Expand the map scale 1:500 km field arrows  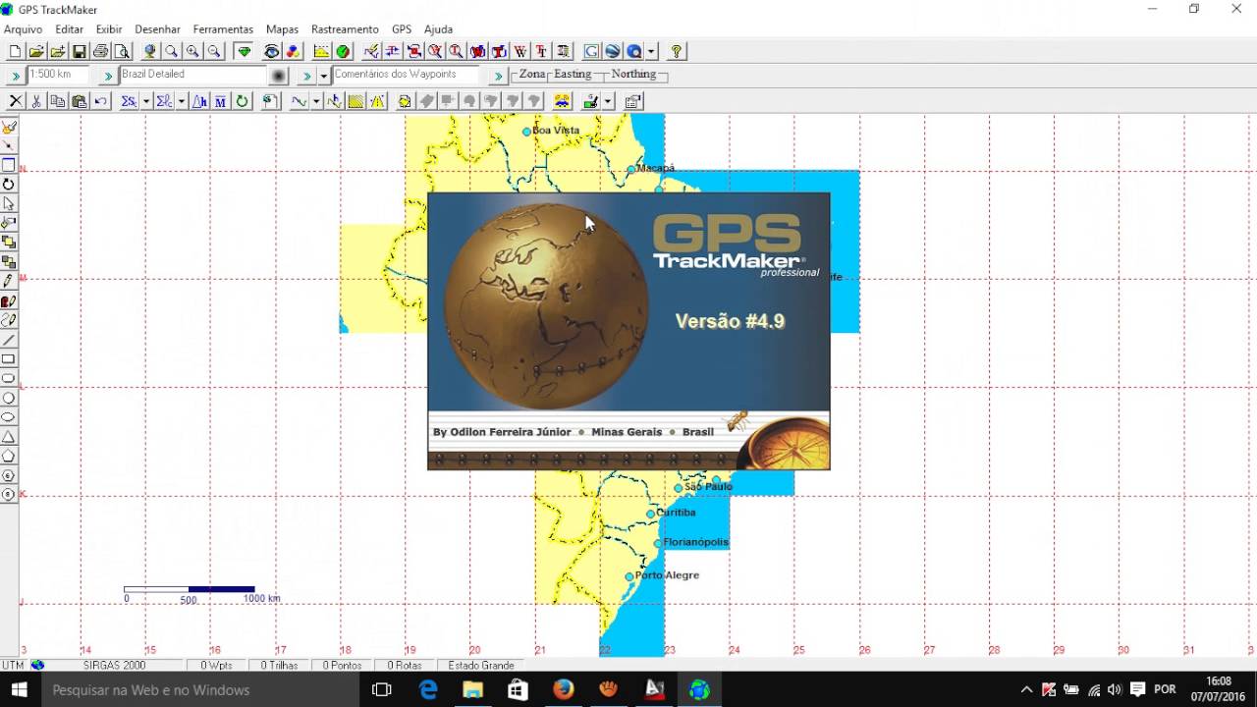click(15, 75)
